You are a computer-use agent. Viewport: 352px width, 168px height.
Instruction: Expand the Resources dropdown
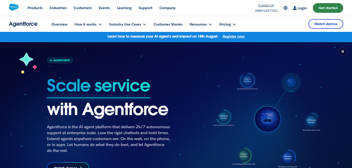(201, 24)
